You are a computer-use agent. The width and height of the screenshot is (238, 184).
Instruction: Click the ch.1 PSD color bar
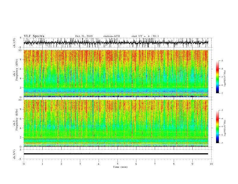pyautogui.click(x=217, y=77)
